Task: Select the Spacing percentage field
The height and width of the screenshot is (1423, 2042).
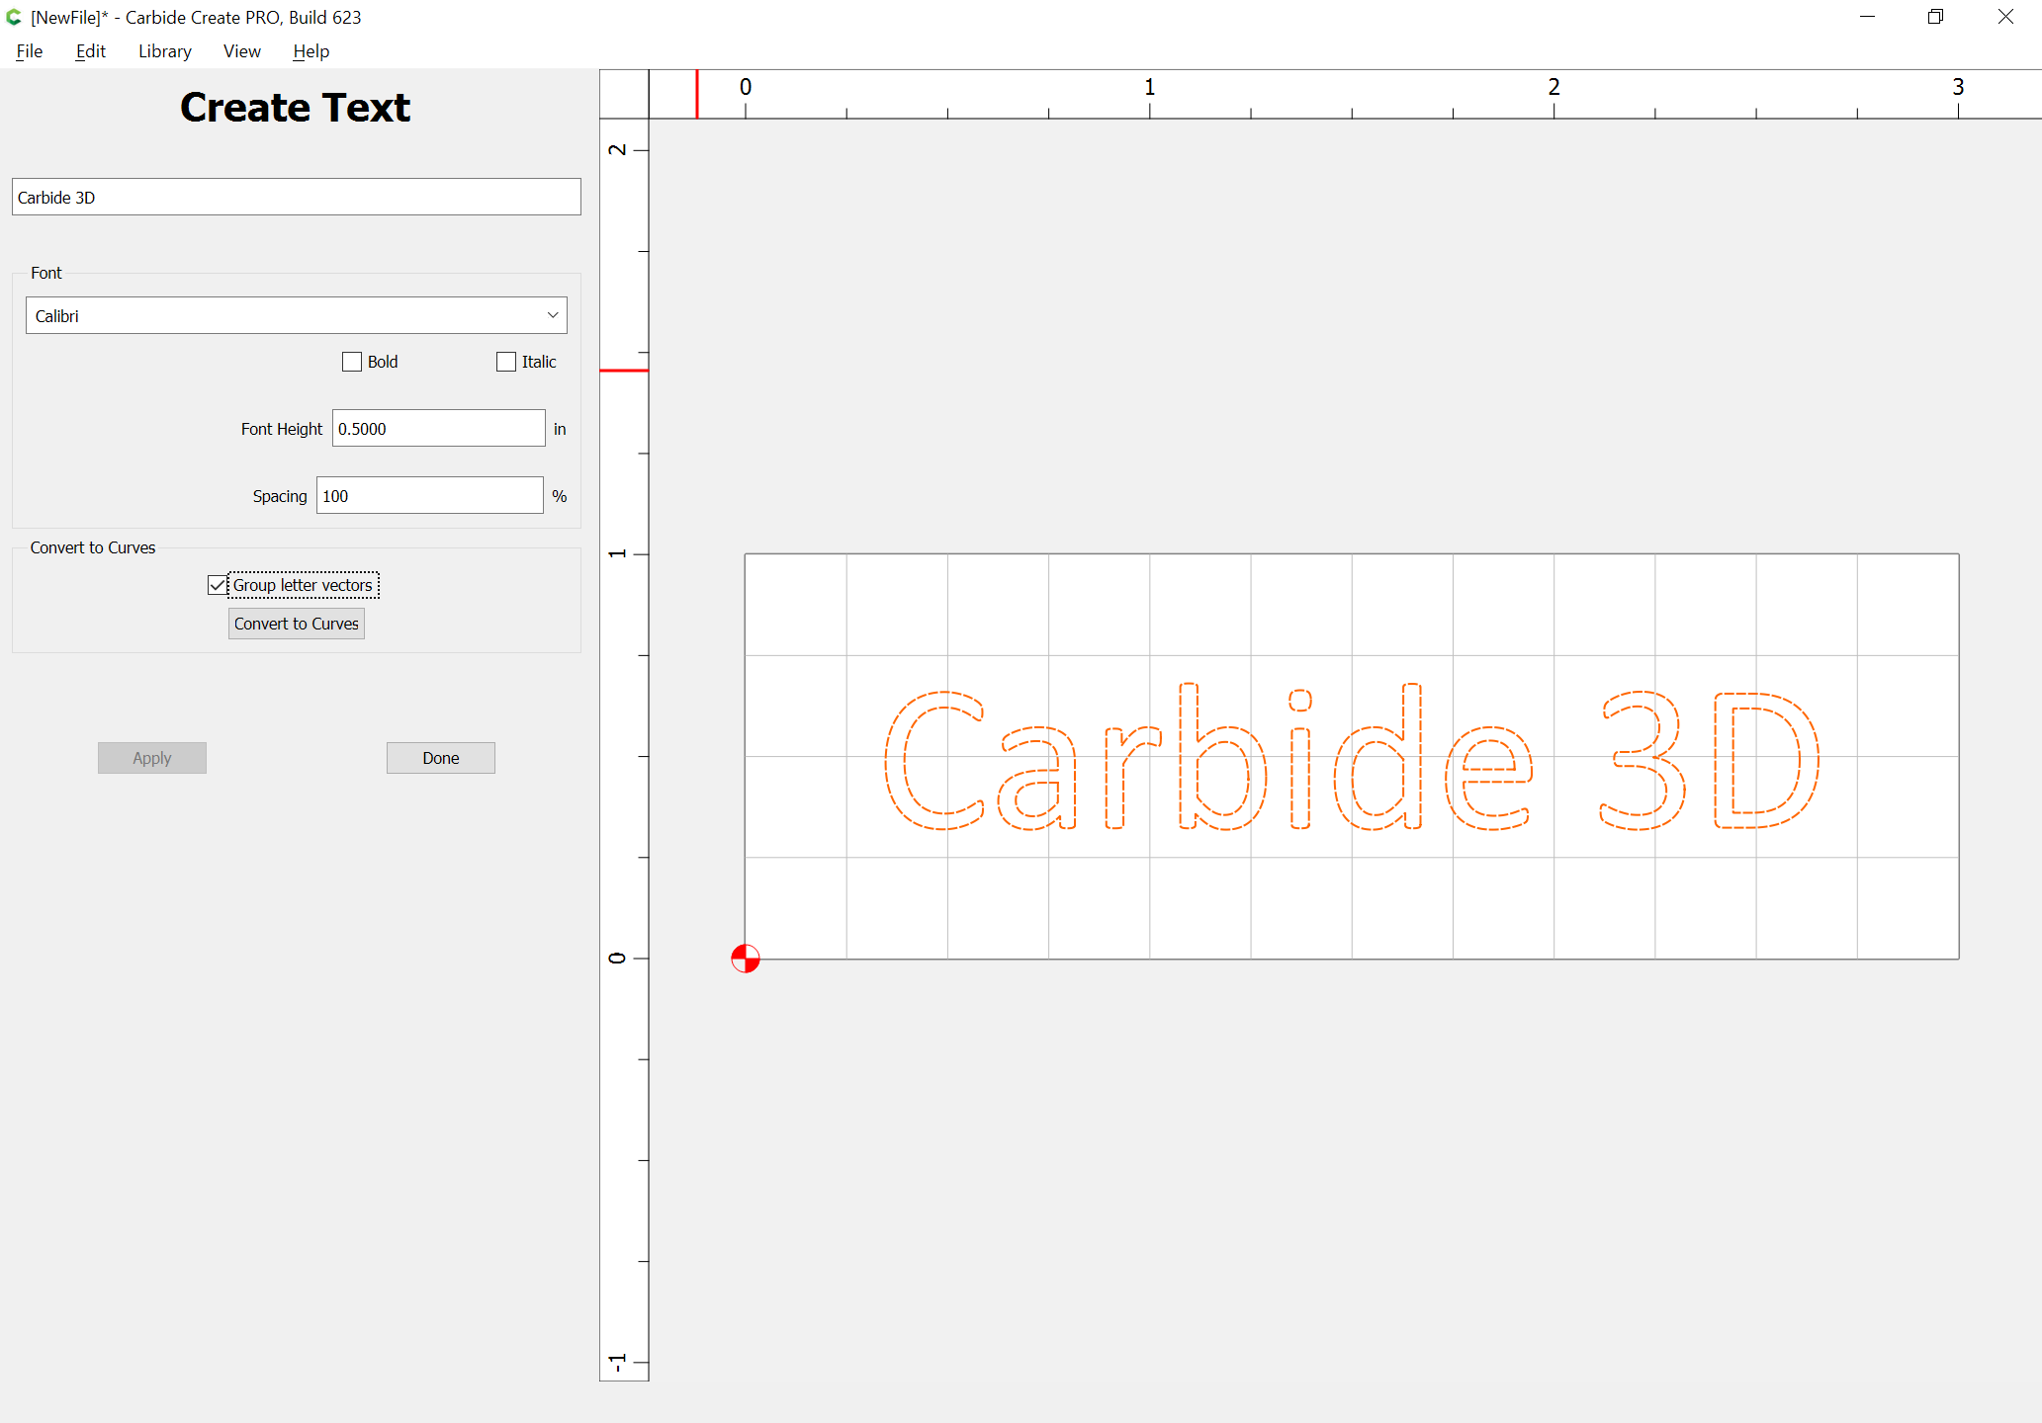Action: [x=429, y=495]
